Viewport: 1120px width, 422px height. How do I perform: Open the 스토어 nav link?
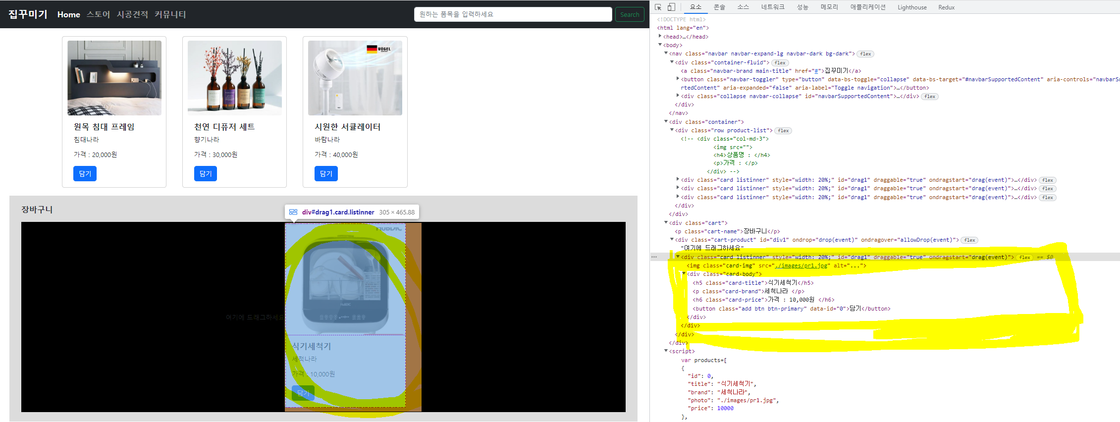[98, 14]
